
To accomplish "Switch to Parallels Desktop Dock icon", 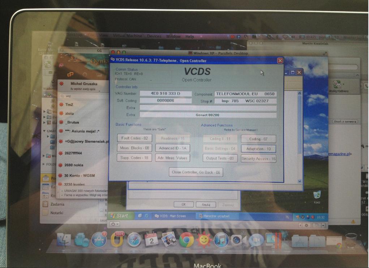I will 273,240.
